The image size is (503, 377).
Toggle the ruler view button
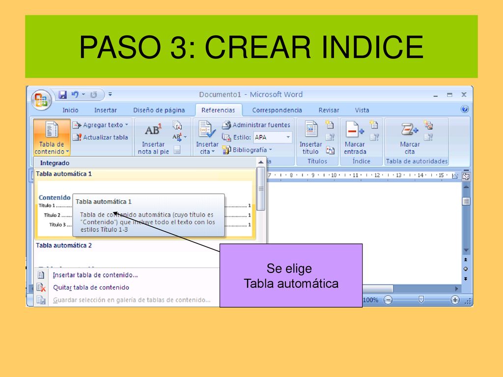[466, 176]
